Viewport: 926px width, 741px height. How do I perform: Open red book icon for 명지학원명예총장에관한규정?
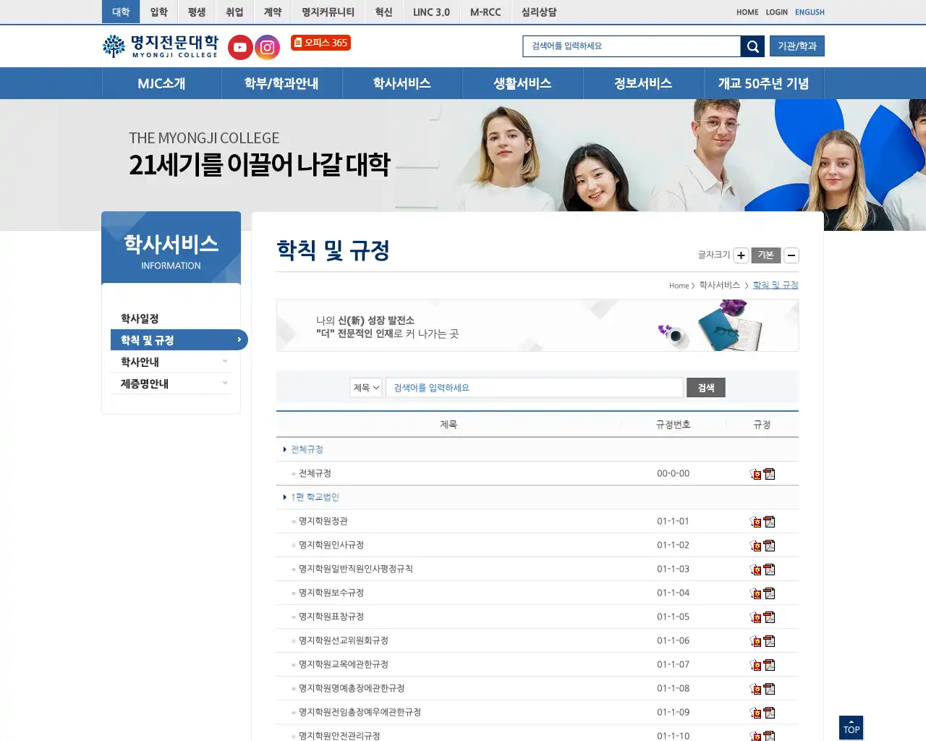click(x=756, y=689)
